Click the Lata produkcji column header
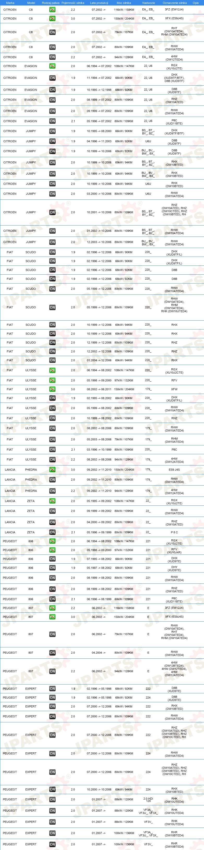204x850 pixels. coord(99,3)
